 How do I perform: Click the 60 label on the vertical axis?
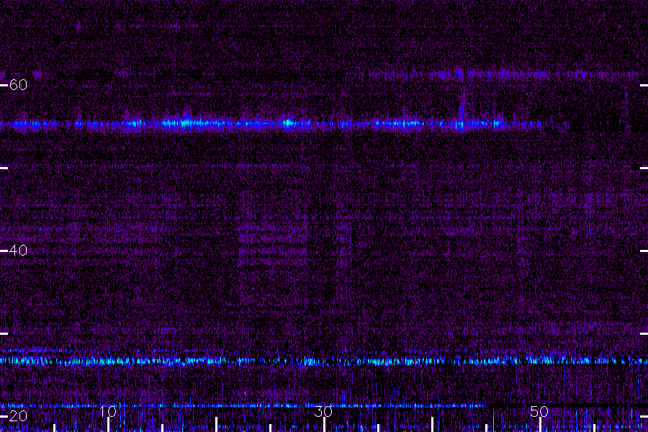point(18,85)
